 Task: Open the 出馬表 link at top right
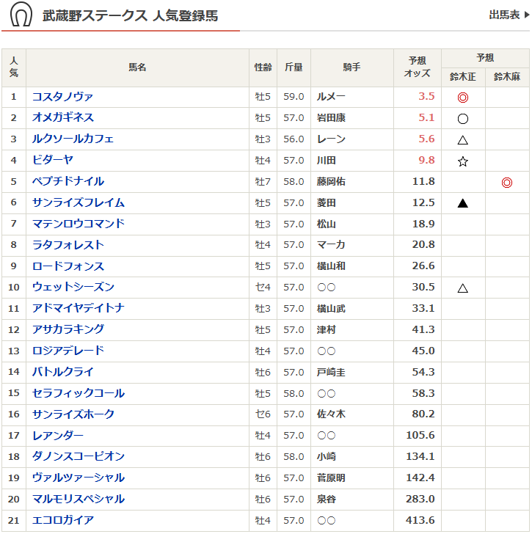coord(508,15)
